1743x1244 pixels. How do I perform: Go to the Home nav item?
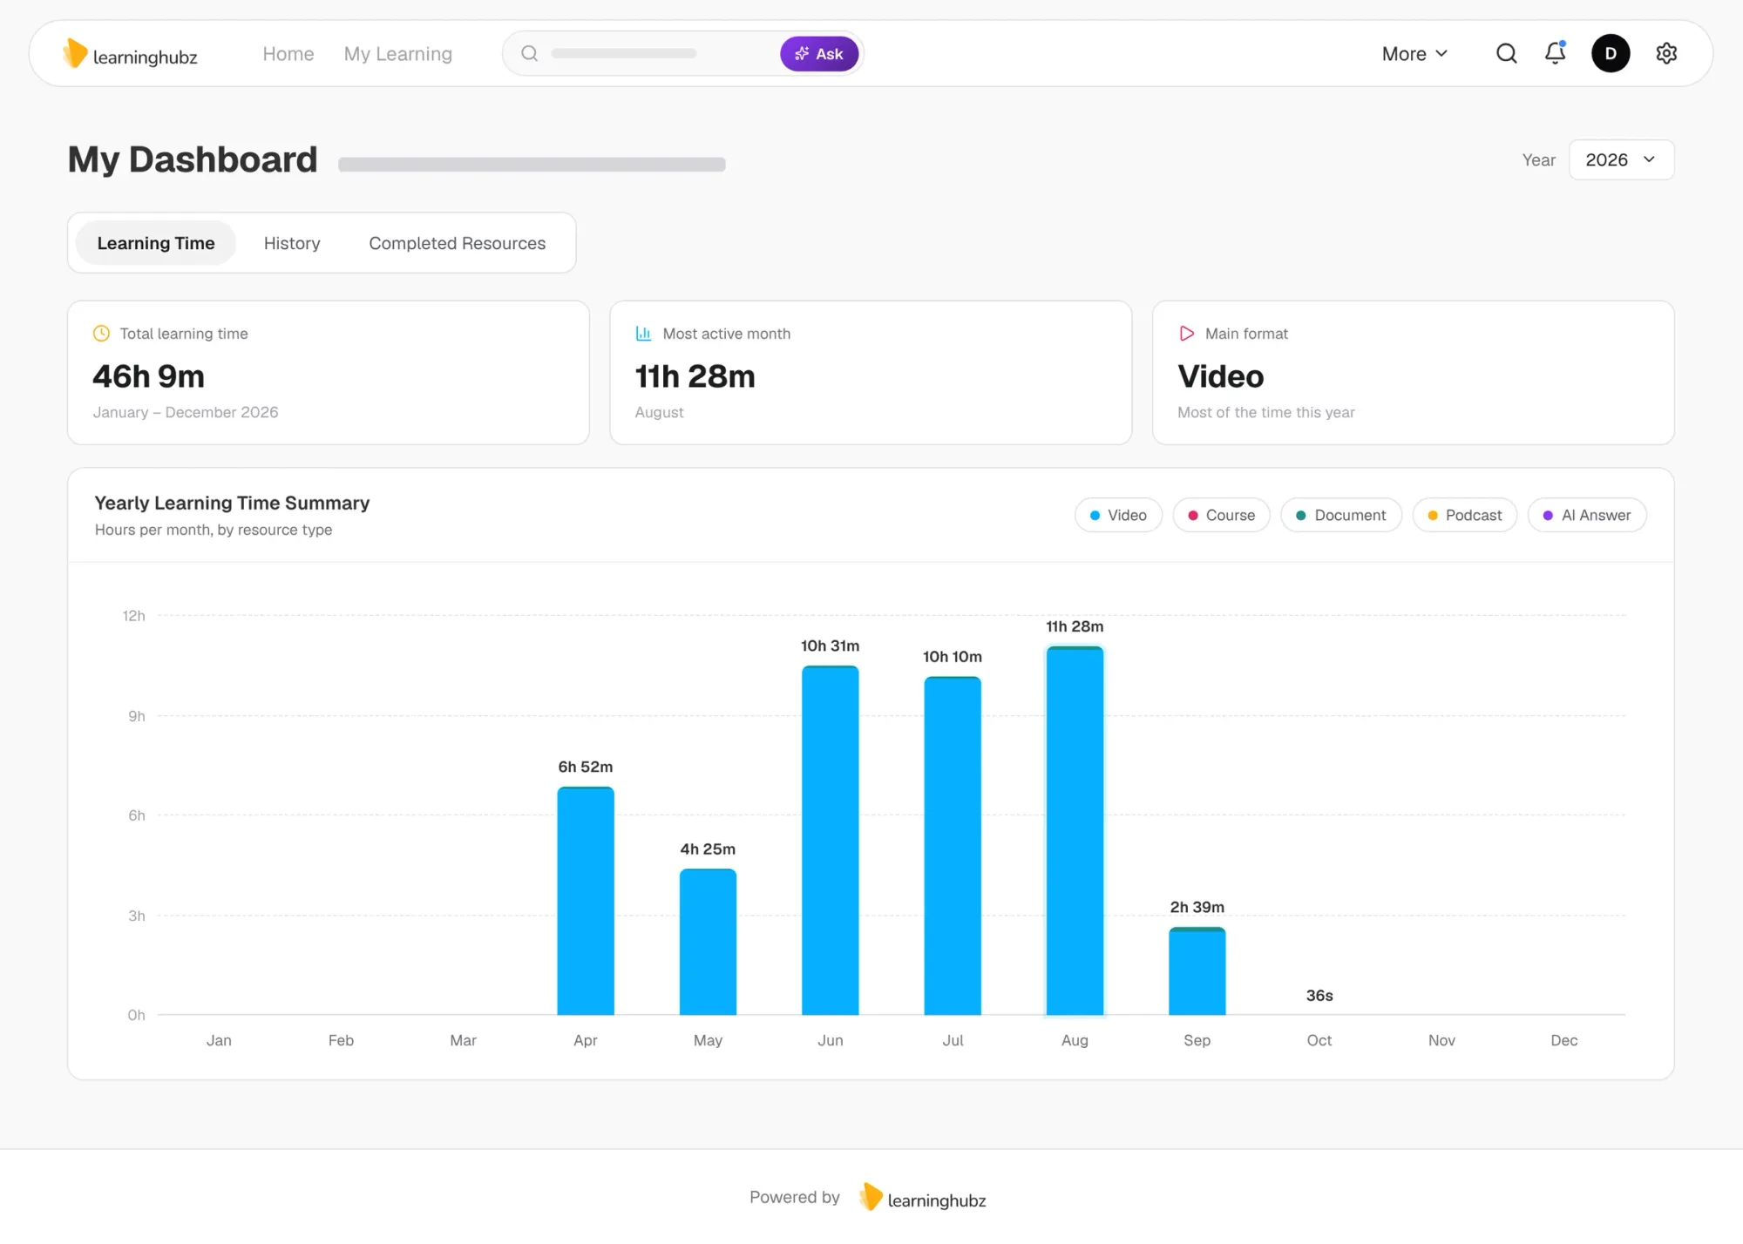click(x=288, y=54)
